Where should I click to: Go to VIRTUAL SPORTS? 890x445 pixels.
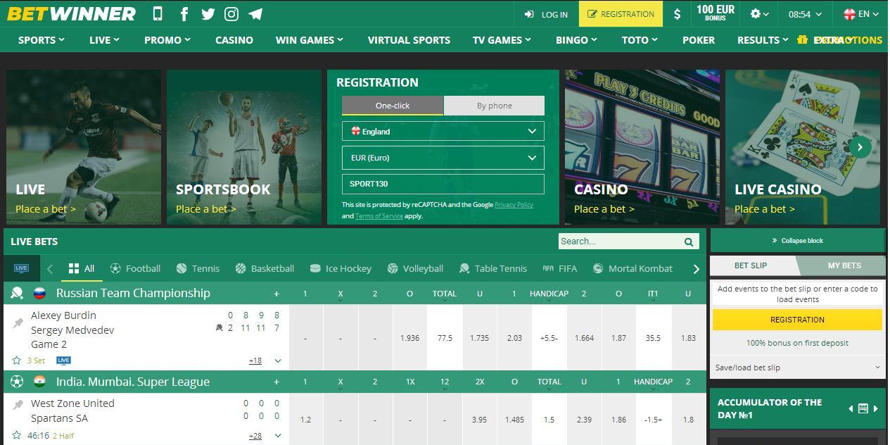click(x=409, y=40)
